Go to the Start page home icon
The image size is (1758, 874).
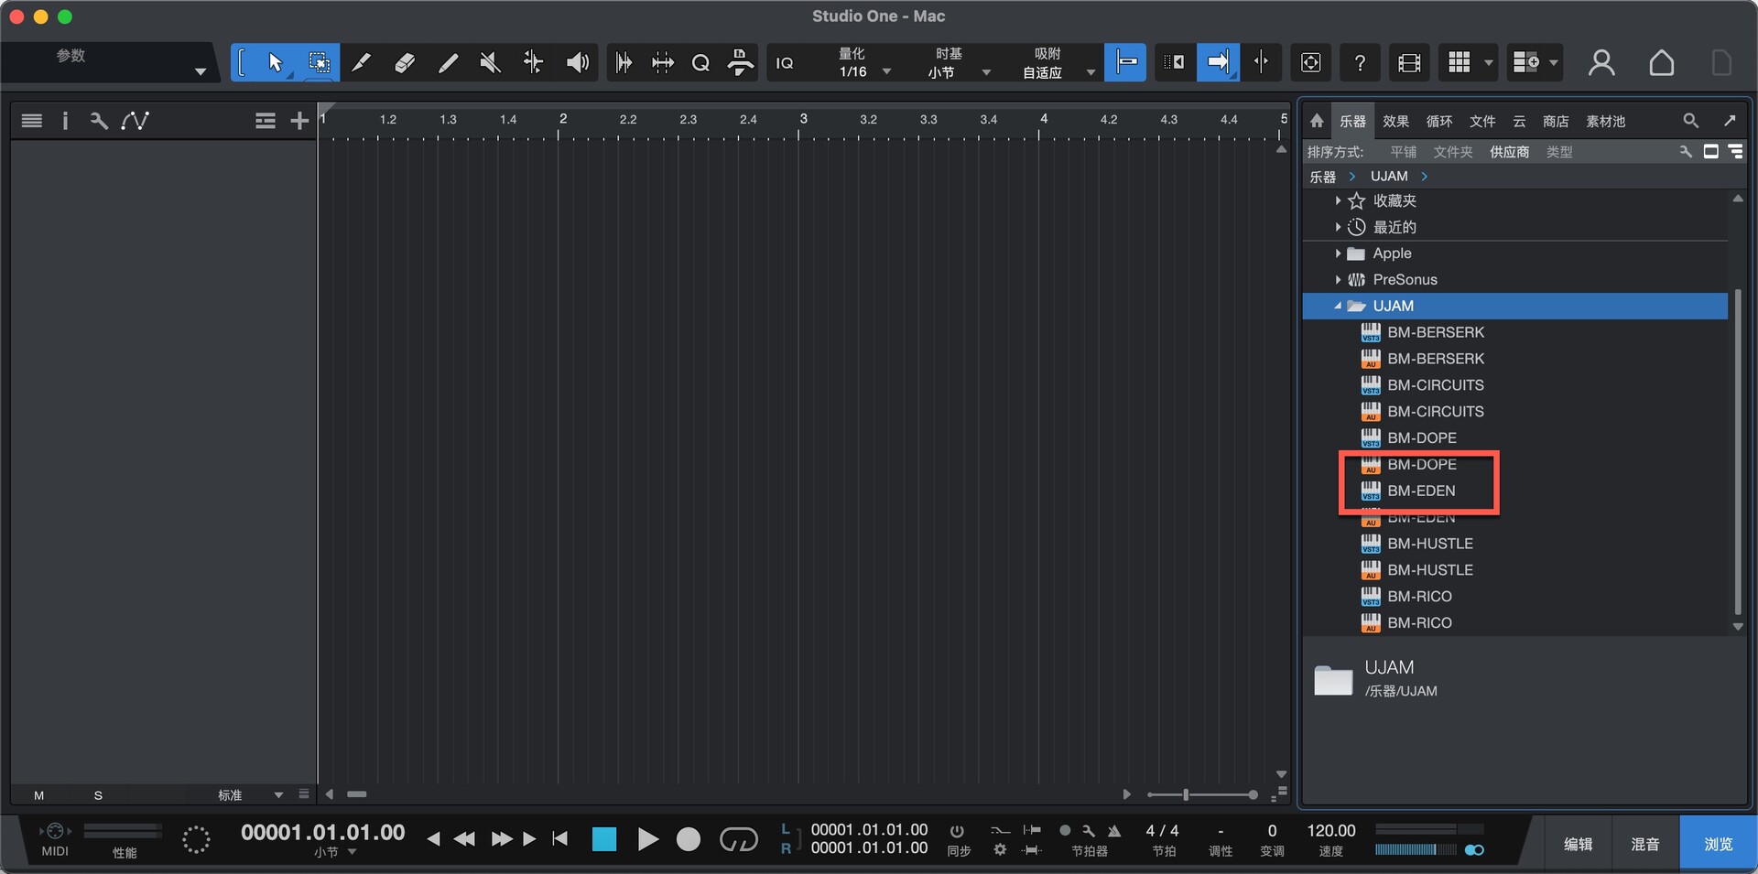(1661, 62)
